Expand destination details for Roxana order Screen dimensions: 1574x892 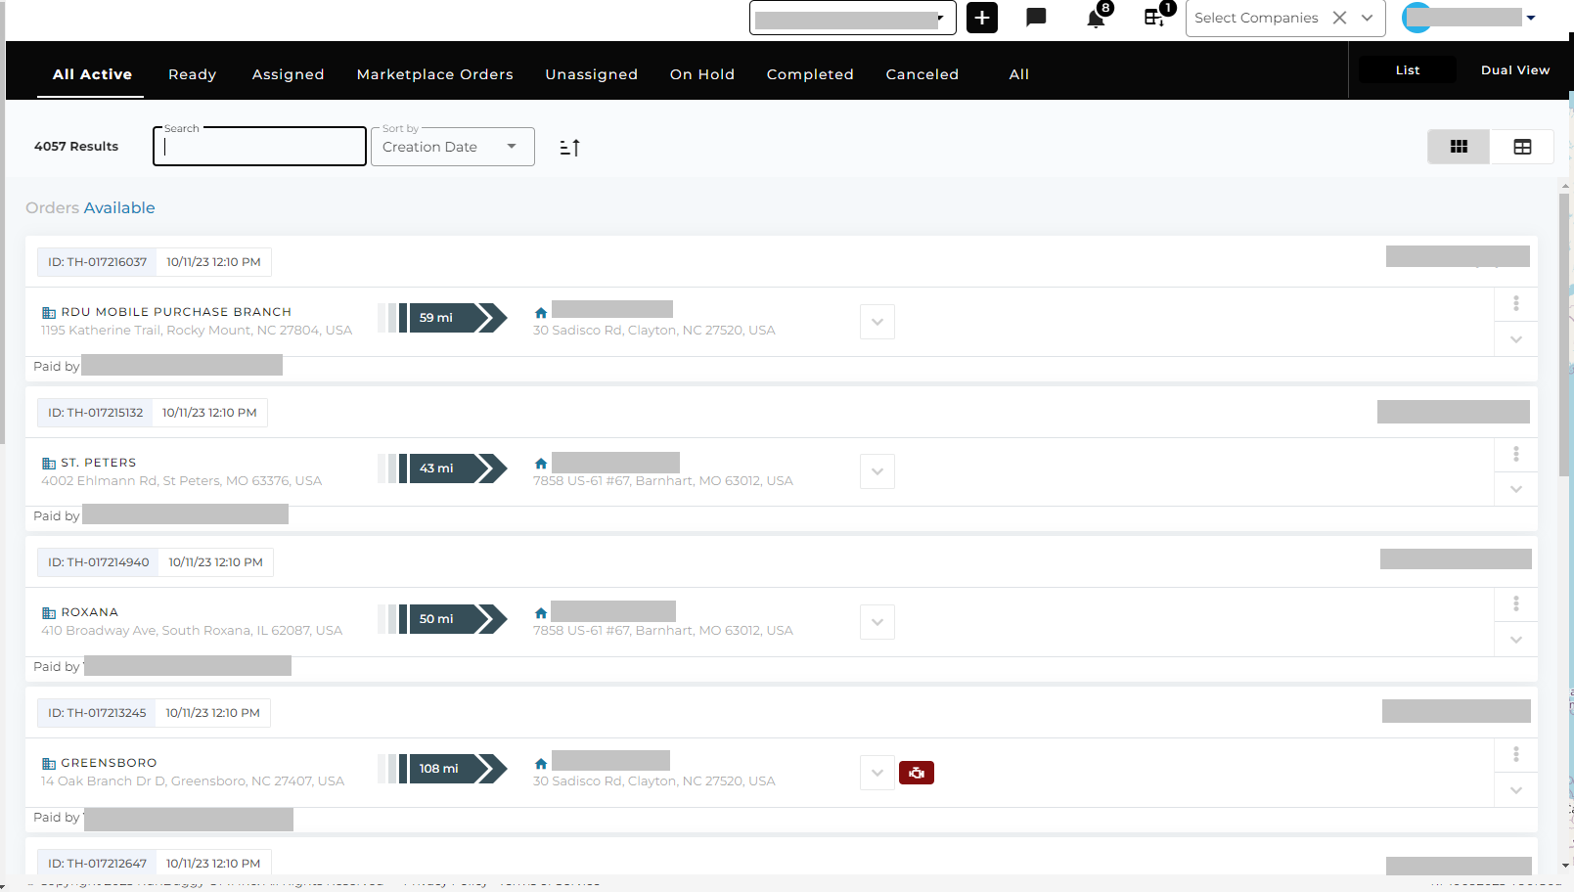coord(877,622)
